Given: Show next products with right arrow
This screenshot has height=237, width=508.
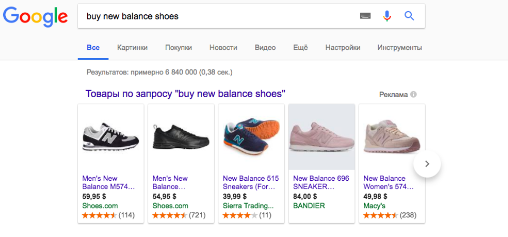Looking at the screenshot, I should pyautogui.click(x=427, y=164).
